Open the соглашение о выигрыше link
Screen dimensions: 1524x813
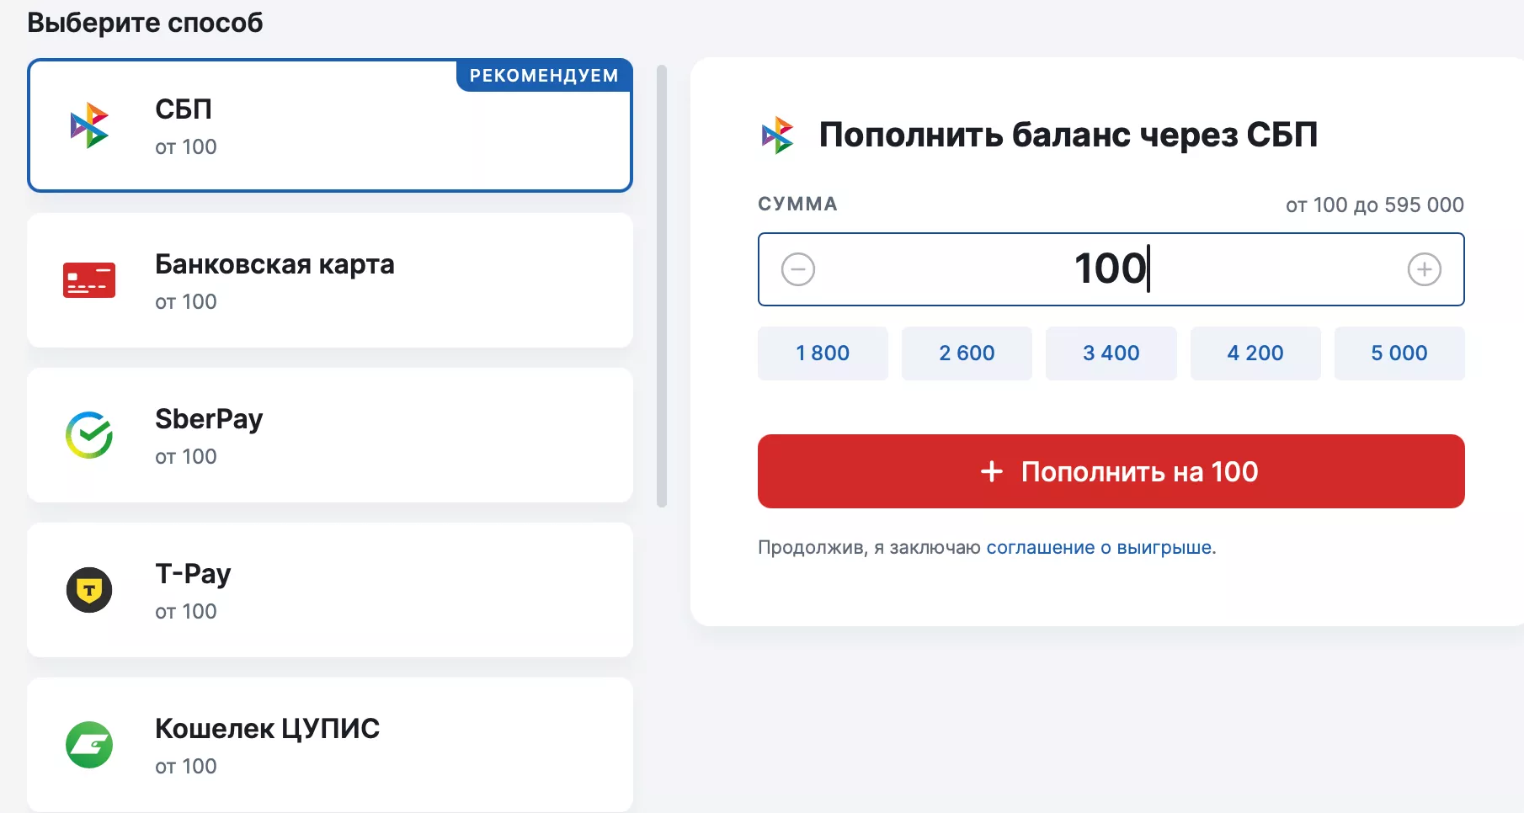pos(1101,547)
